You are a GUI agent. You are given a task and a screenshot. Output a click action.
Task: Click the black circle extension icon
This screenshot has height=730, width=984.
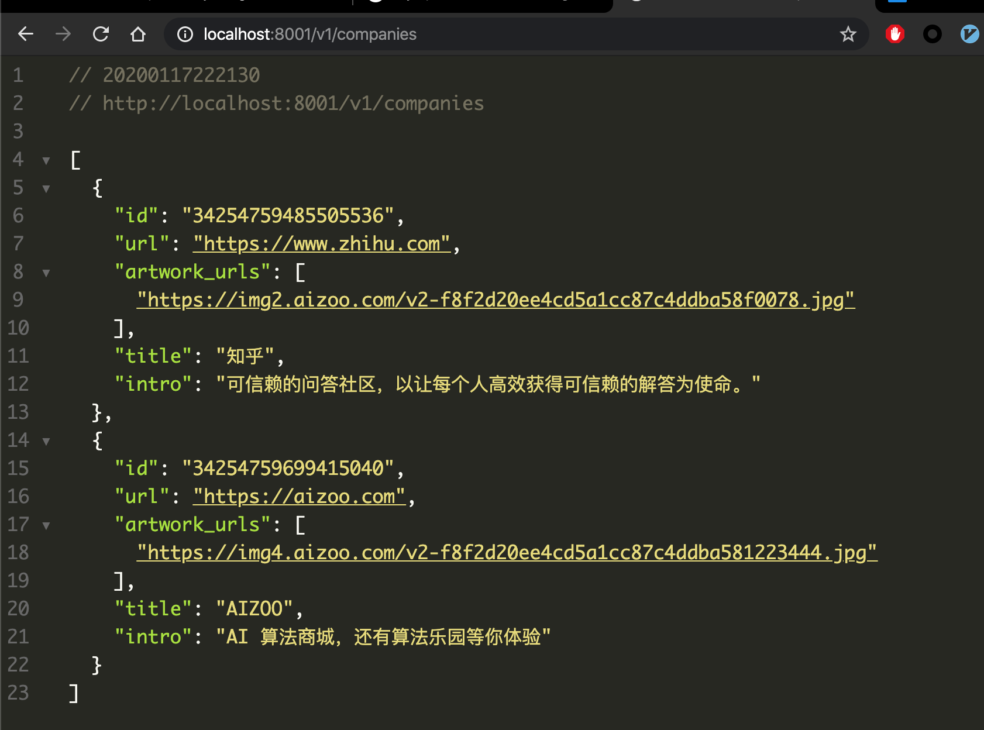tap(933, 34)
